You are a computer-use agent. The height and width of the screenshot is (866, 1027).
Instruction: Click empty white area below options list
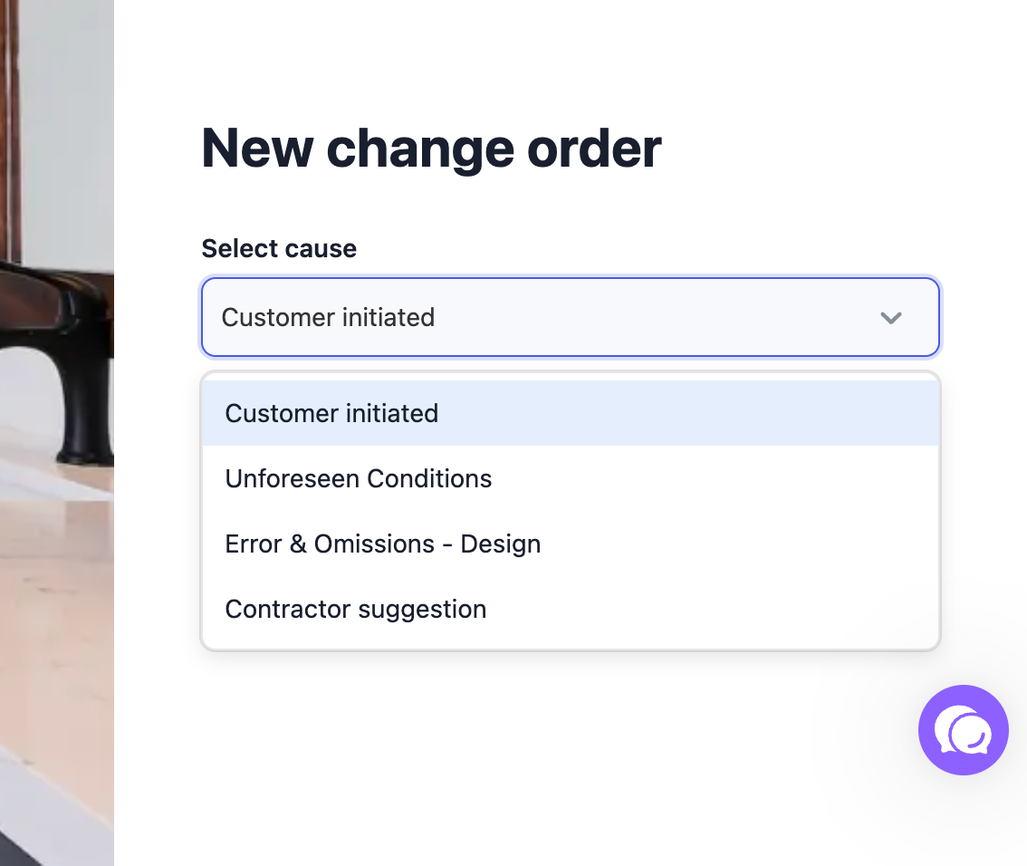pos(524,754)
